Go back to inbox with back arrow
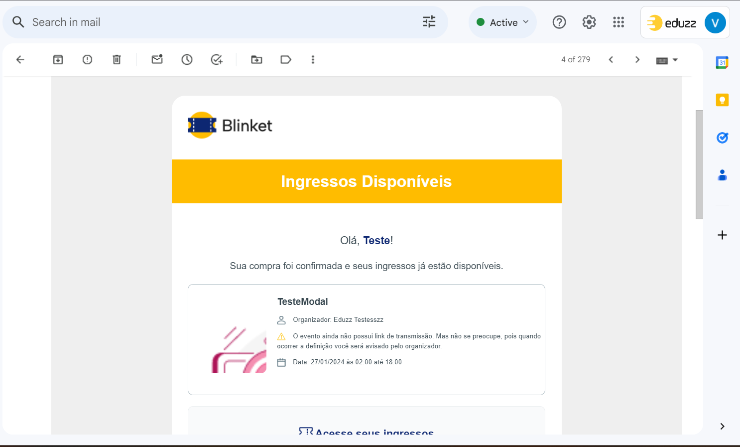The height and width of the screenshot is (447, 740). (20, 60)
